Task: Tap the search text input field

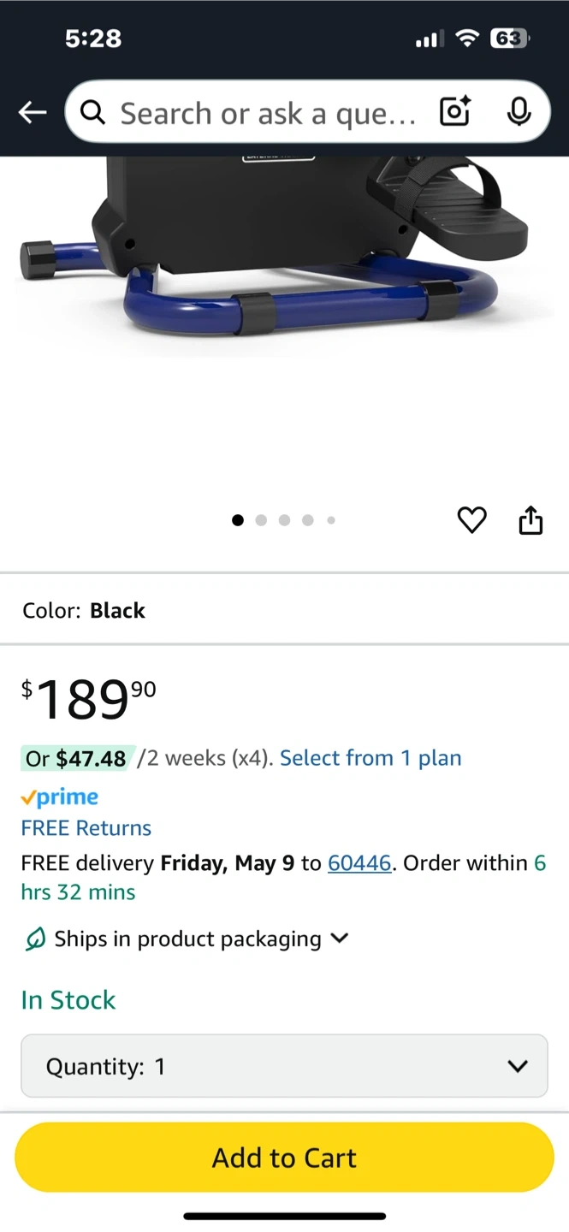Action: [x=267, y=112]
